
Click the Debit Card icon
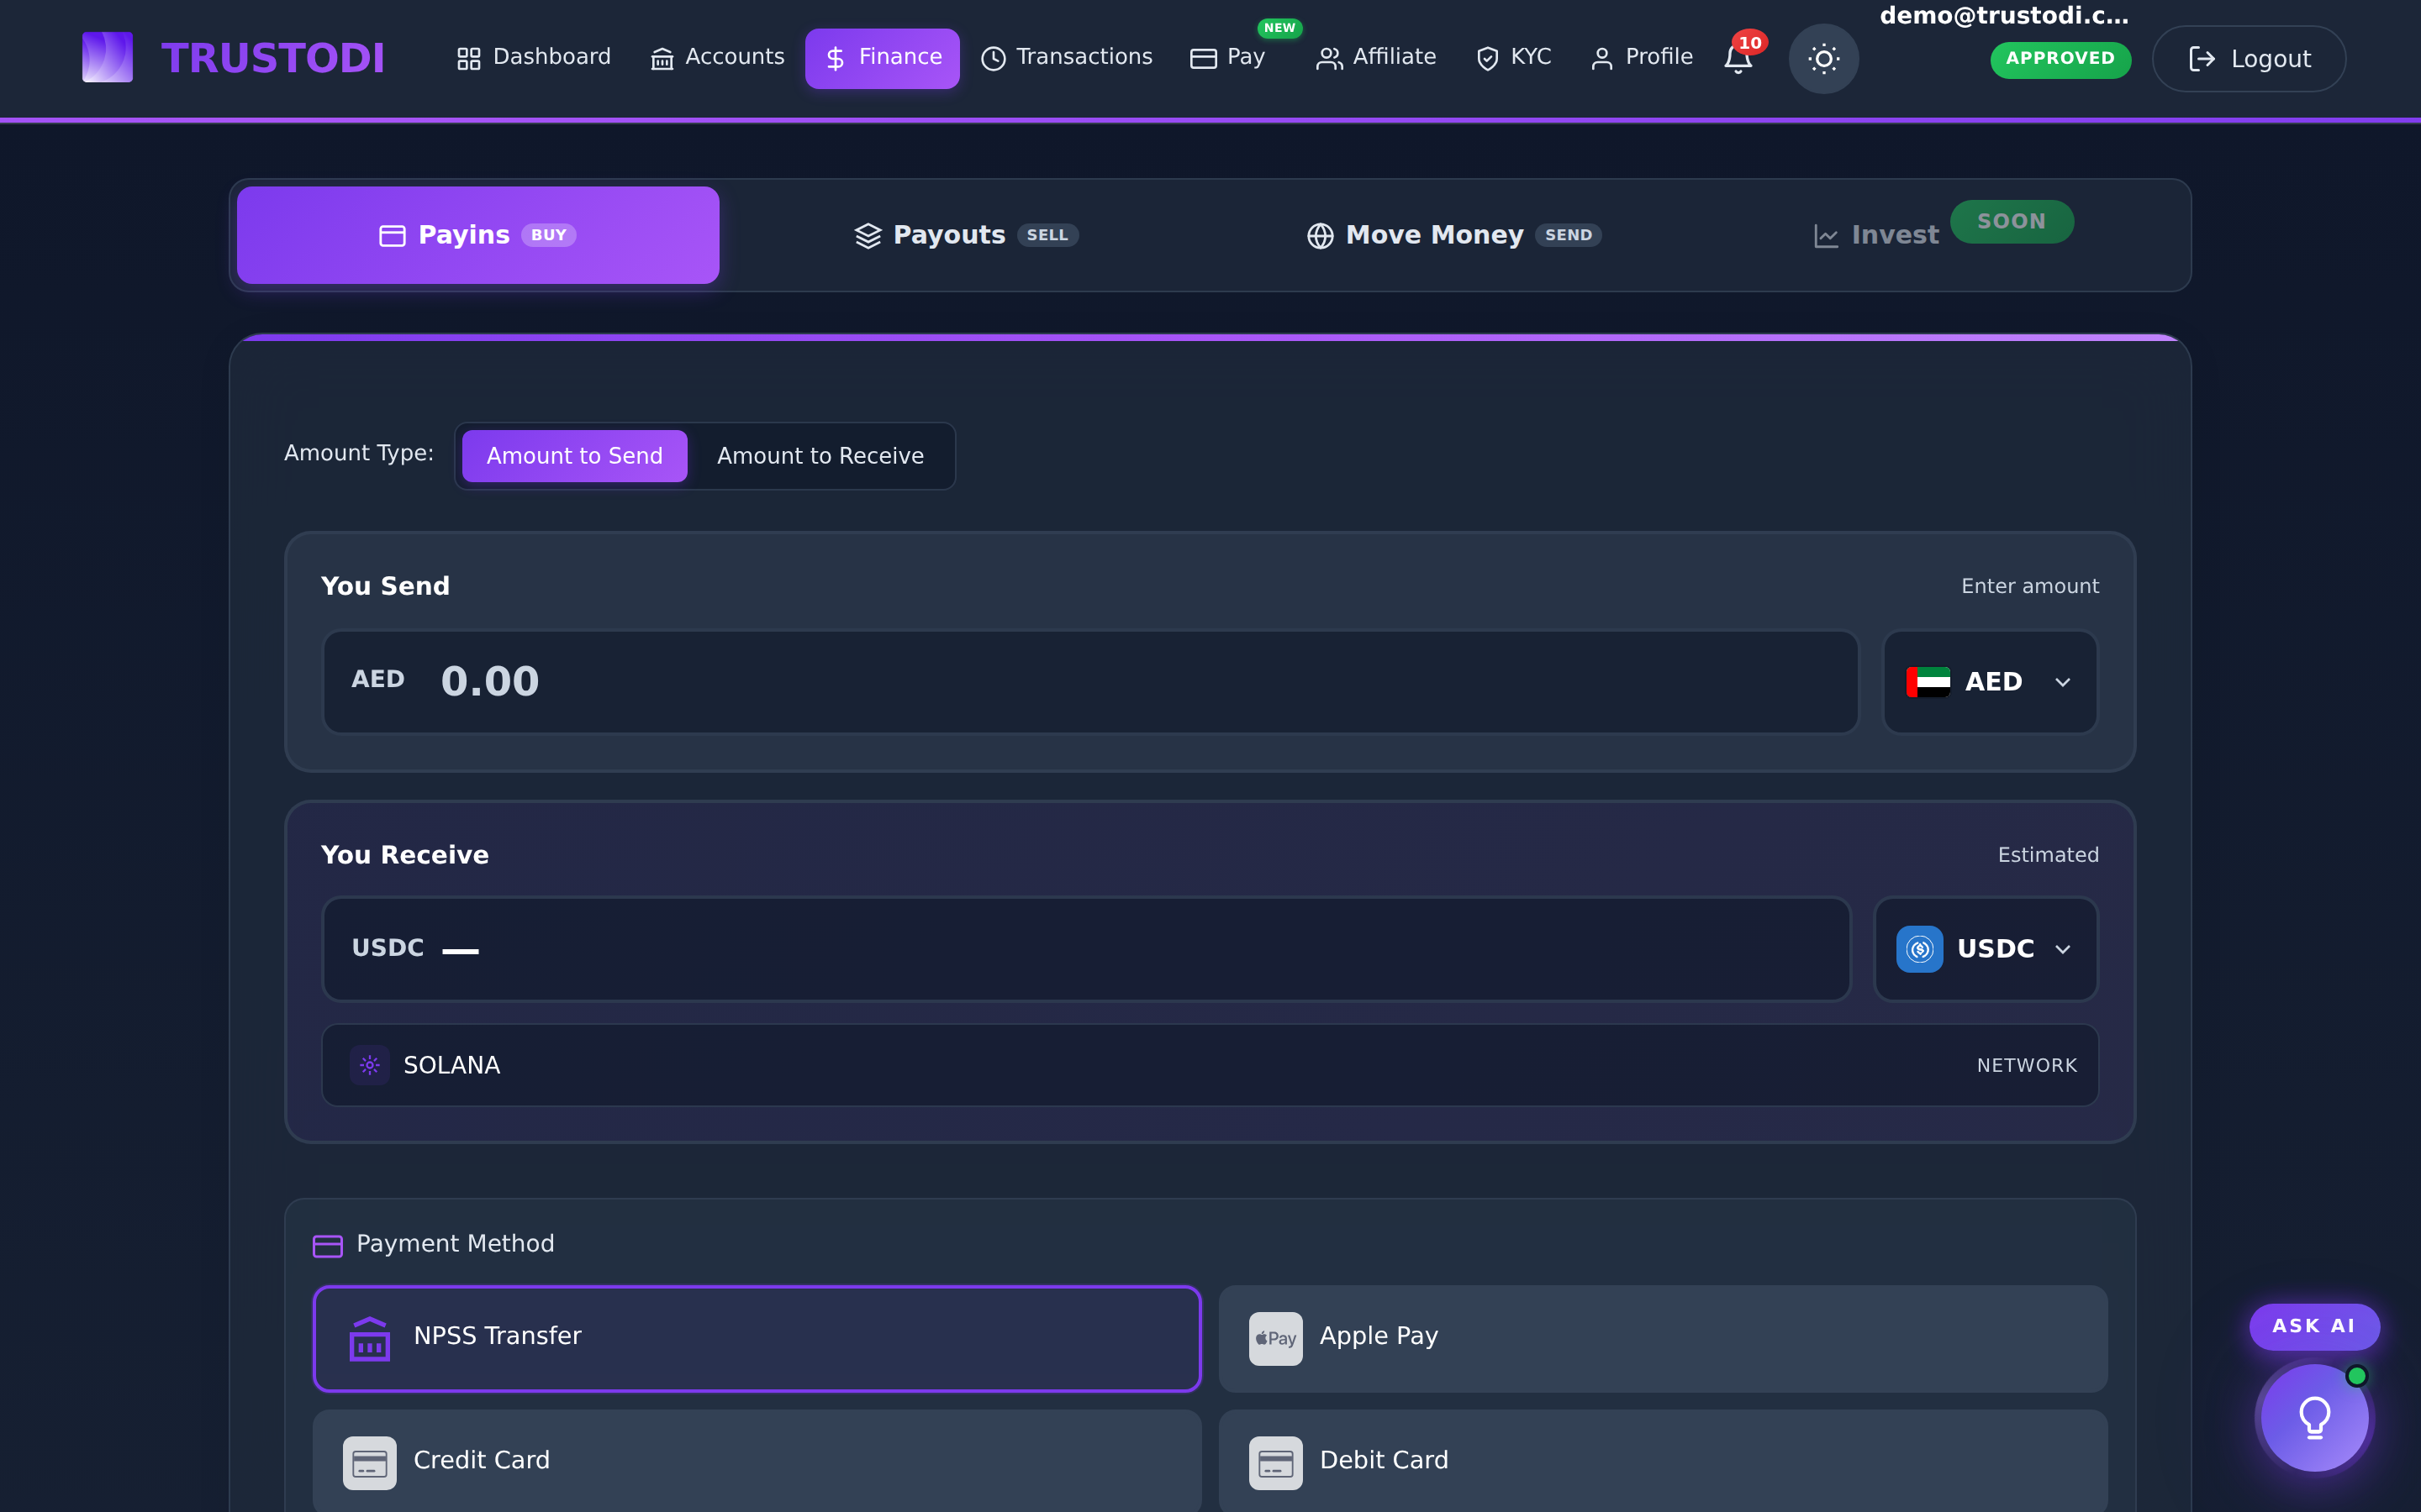tap(1275, 1463)
